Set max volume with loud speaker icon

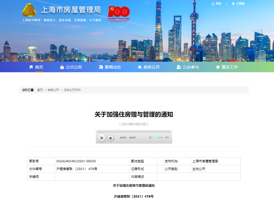[x=167, y=138]
